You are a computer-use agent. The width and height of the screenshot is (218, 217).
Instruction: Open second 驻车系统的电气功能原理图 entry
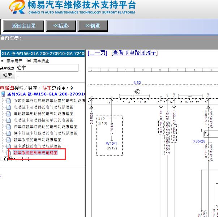[38, 146]
